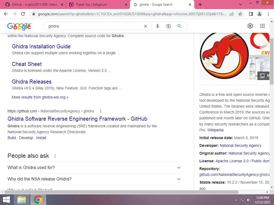This screenshot has height=205, width=274.
Task: Click the address bar URL
Action: pyautogui.click(x=132, y=14)
